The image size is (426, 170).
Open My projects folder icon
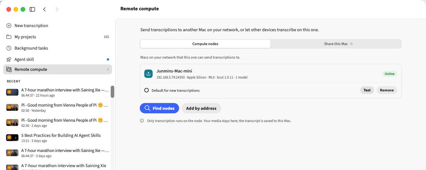(9, 37)
